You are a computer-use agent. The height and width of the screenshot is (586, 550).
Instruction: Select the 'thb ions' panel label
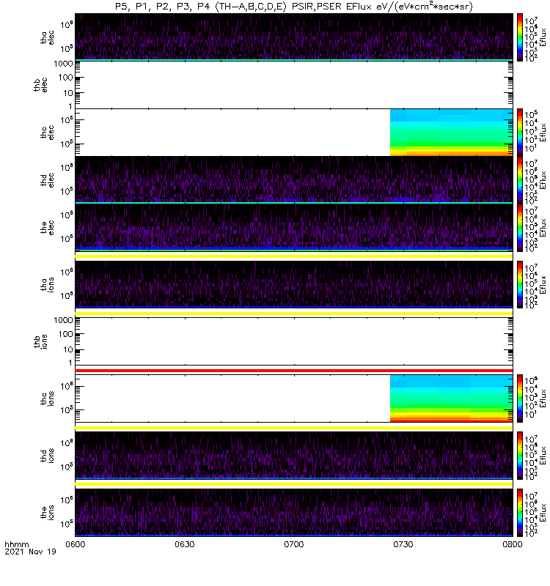click(40, 341)
